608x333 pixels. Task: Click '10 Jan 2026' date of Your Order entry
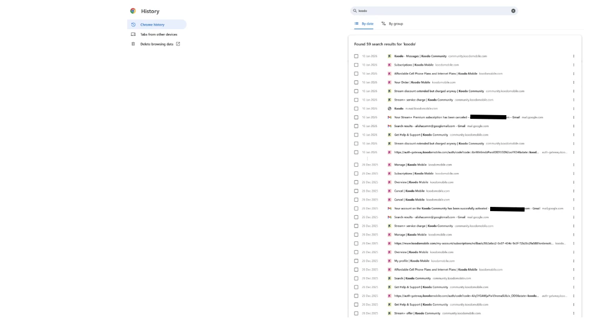[x=370, y=82]
